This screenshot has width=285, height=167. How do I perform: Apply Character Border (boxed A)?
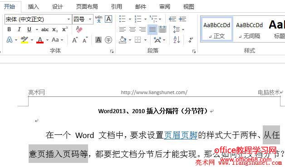pos(108,19)
